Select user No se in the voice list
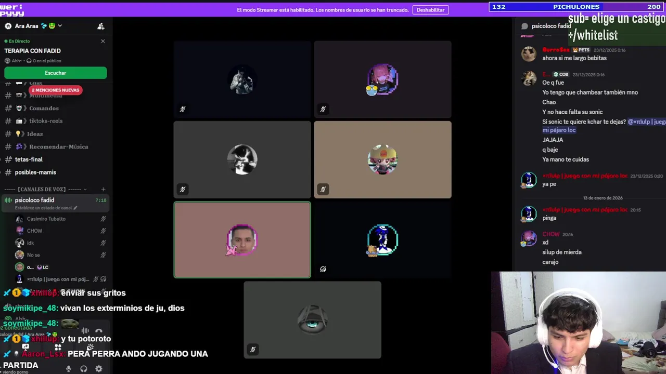 [x=33, y=255]
